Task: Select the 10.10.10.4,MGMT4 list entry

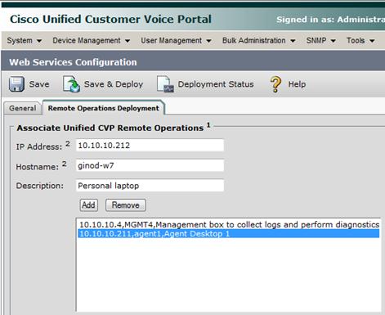Action: 229,224
